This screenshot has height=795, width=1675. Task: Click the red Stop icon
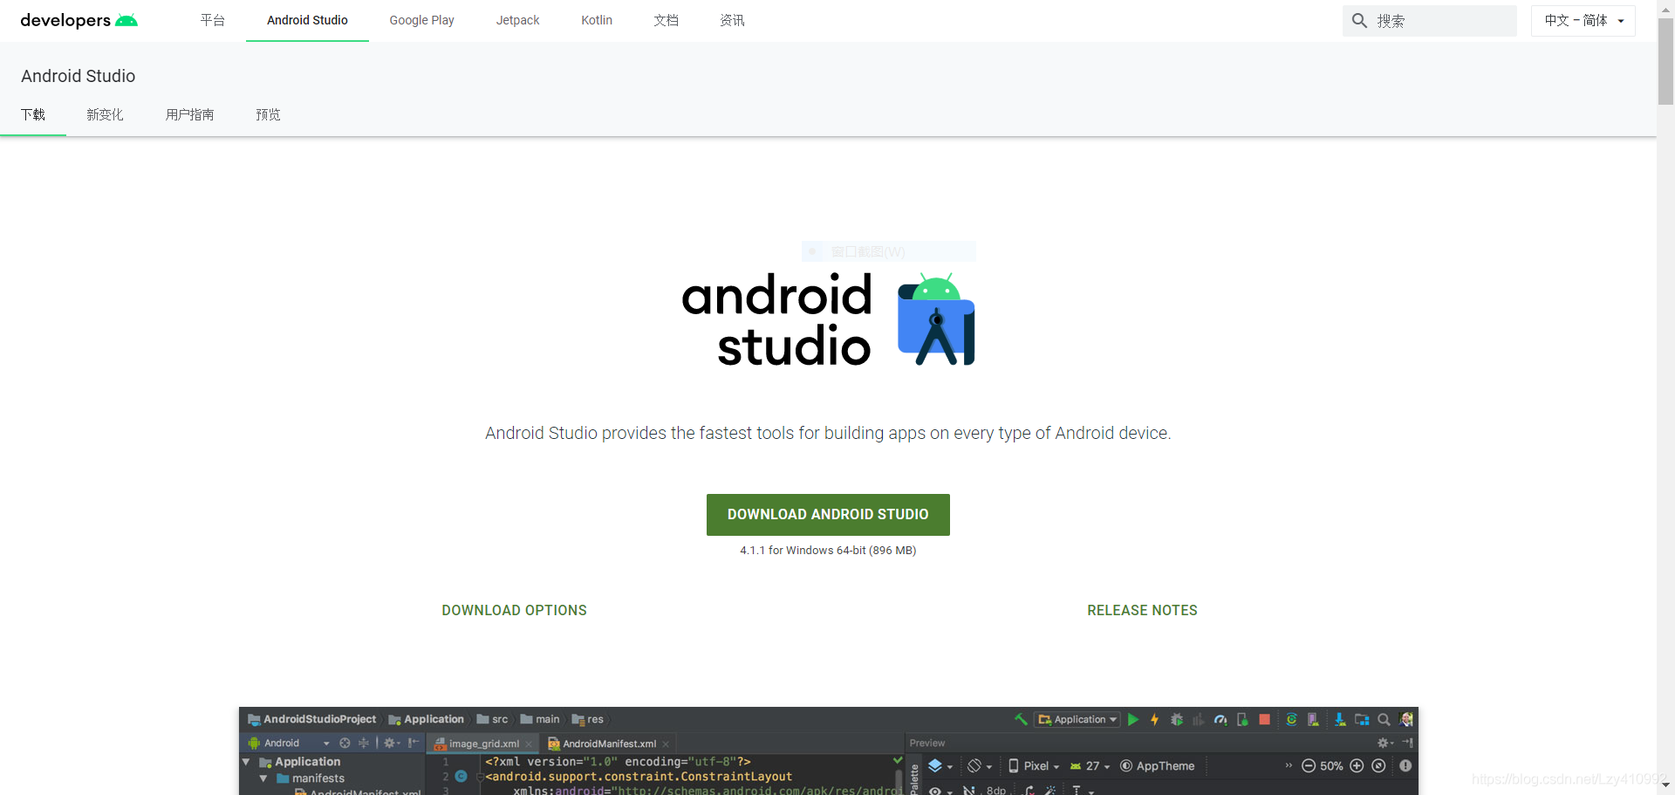[1264, 720]
